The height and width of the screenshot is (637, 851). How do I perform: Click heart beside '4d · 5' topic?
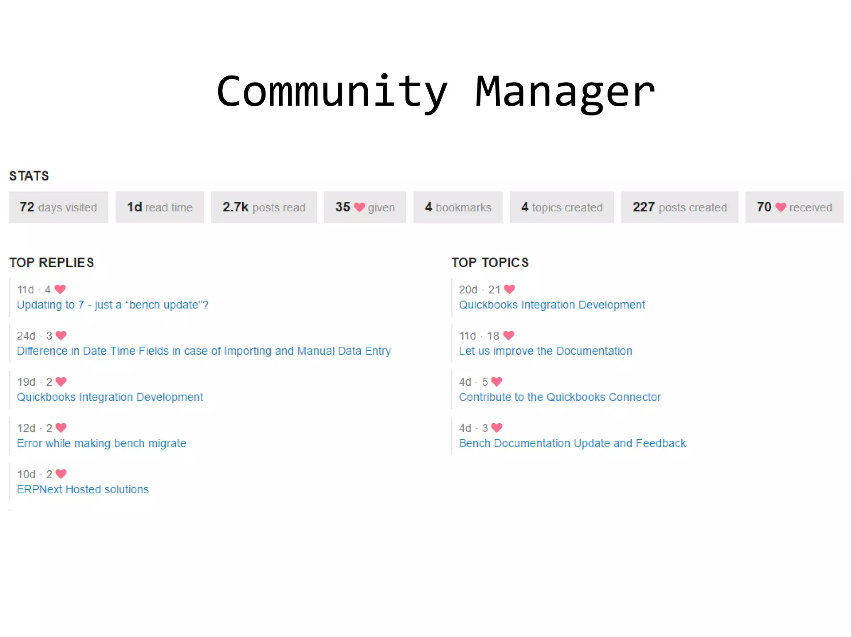click(497, 381)
